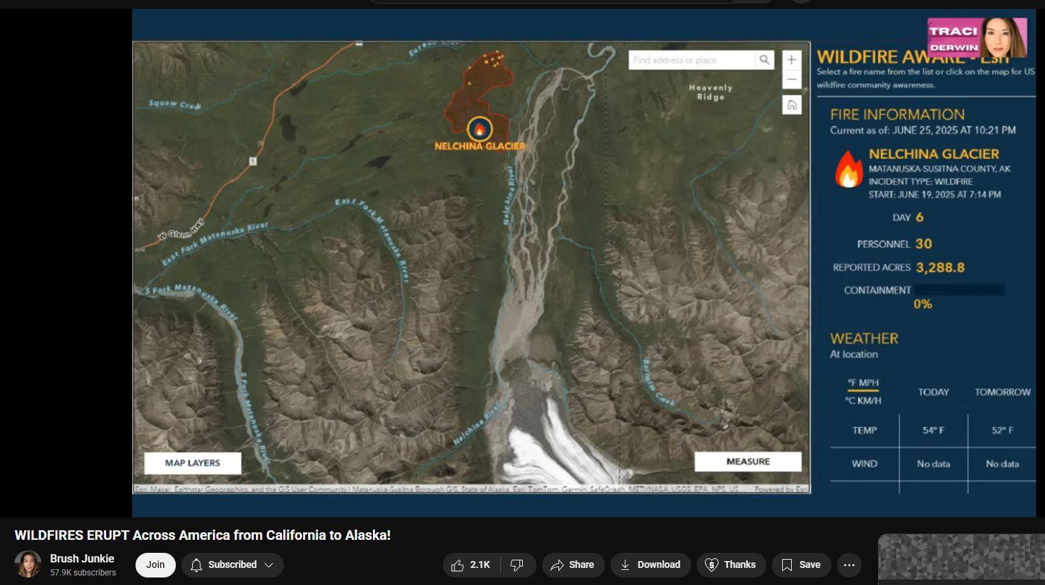Open the more actions three-dot menu
1045x585 pixels.
coord(849,565)
